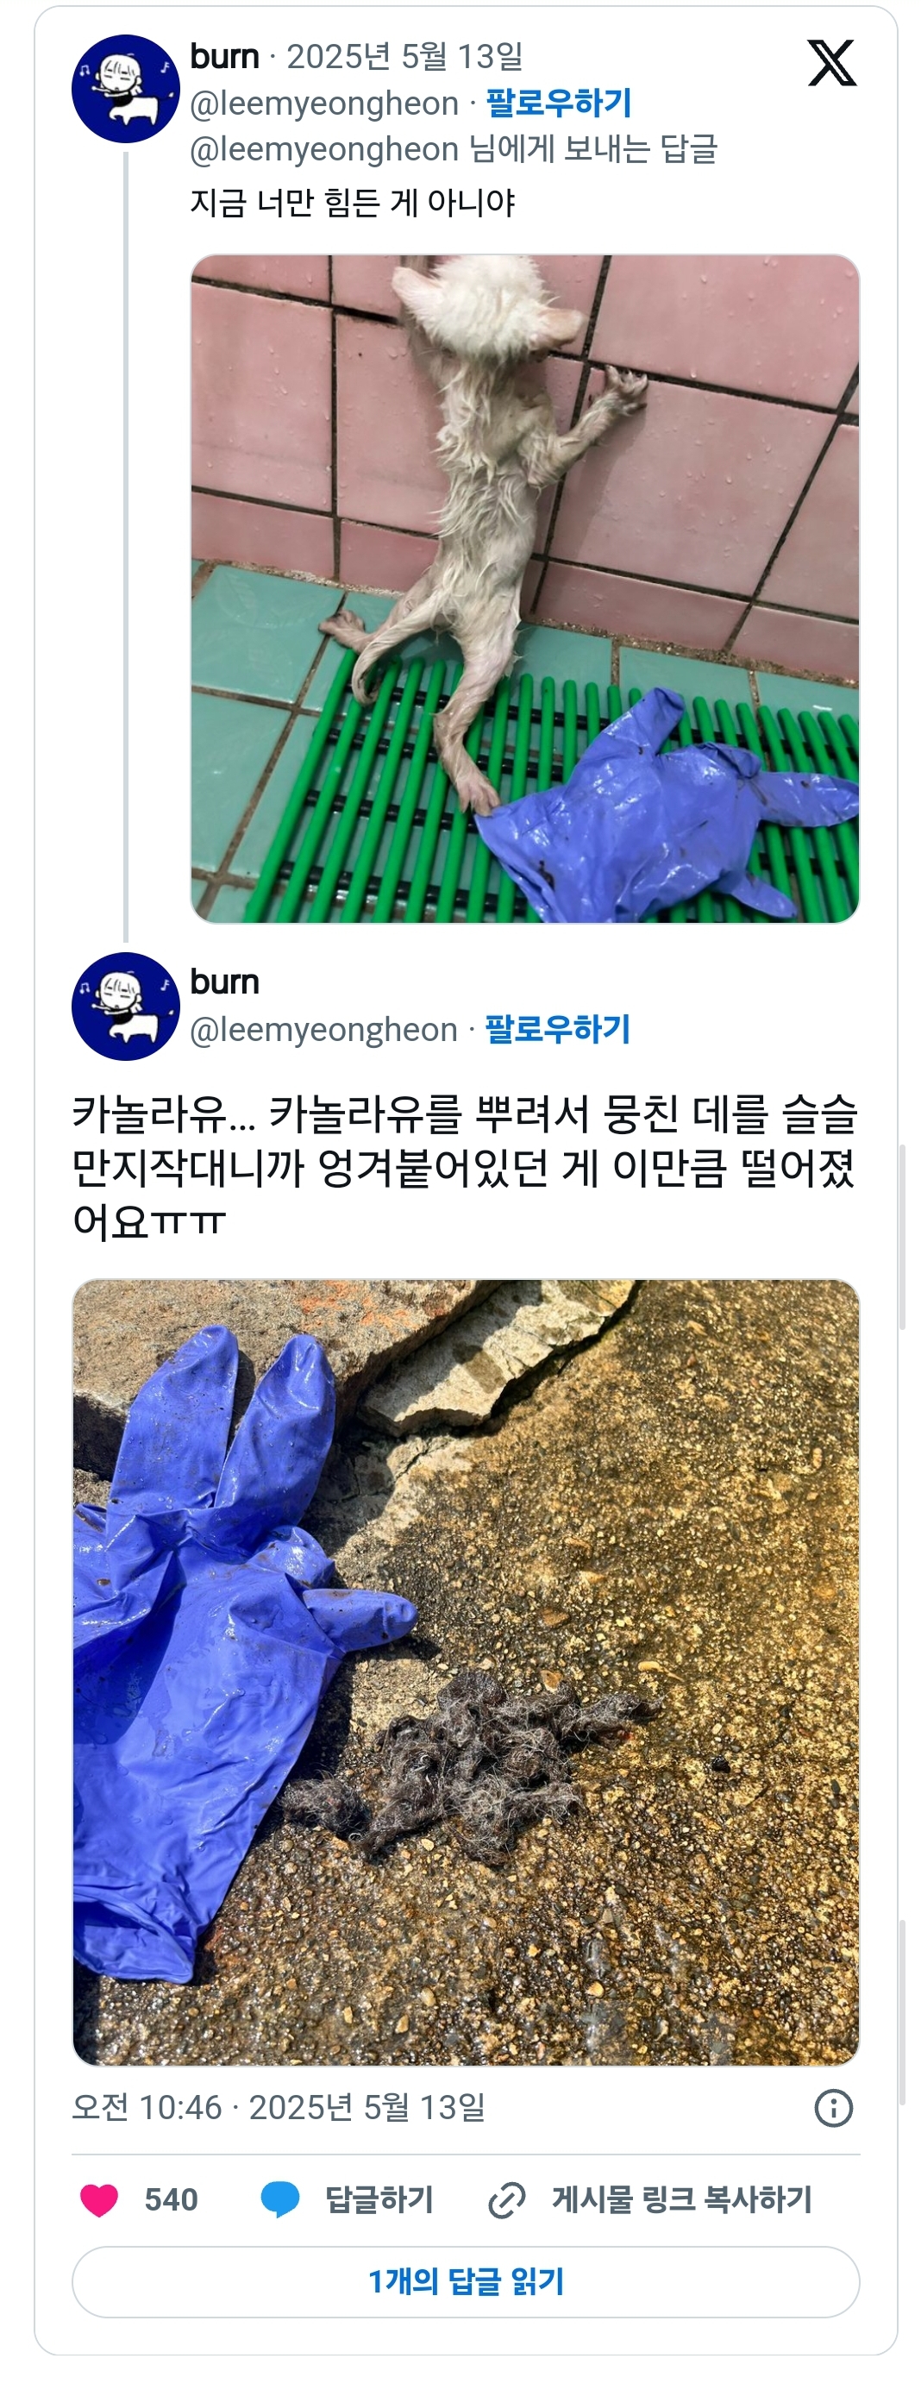Click the 540 likes count

coord(171,2198)
